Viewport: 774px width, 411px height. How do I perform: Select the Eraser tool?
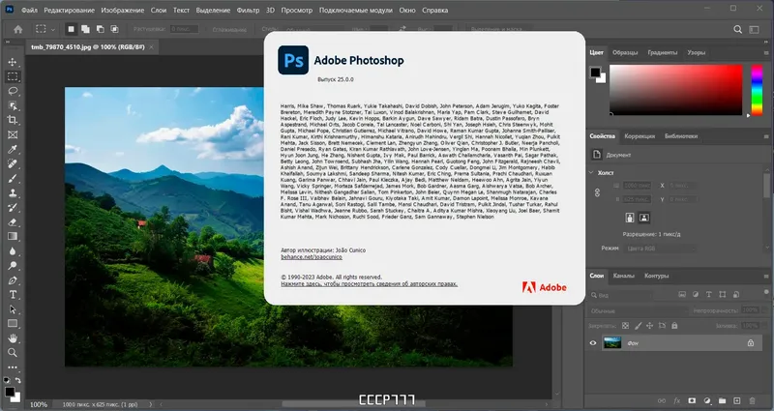(13, 222)
